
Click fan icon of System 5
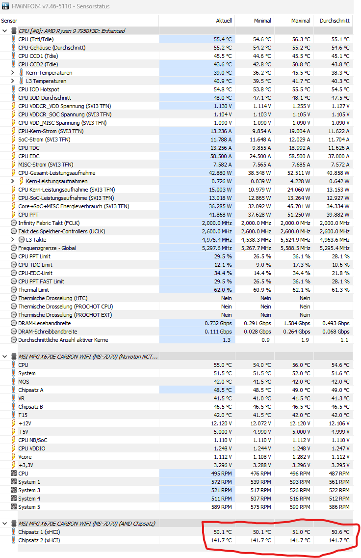(x=14, y=507)
